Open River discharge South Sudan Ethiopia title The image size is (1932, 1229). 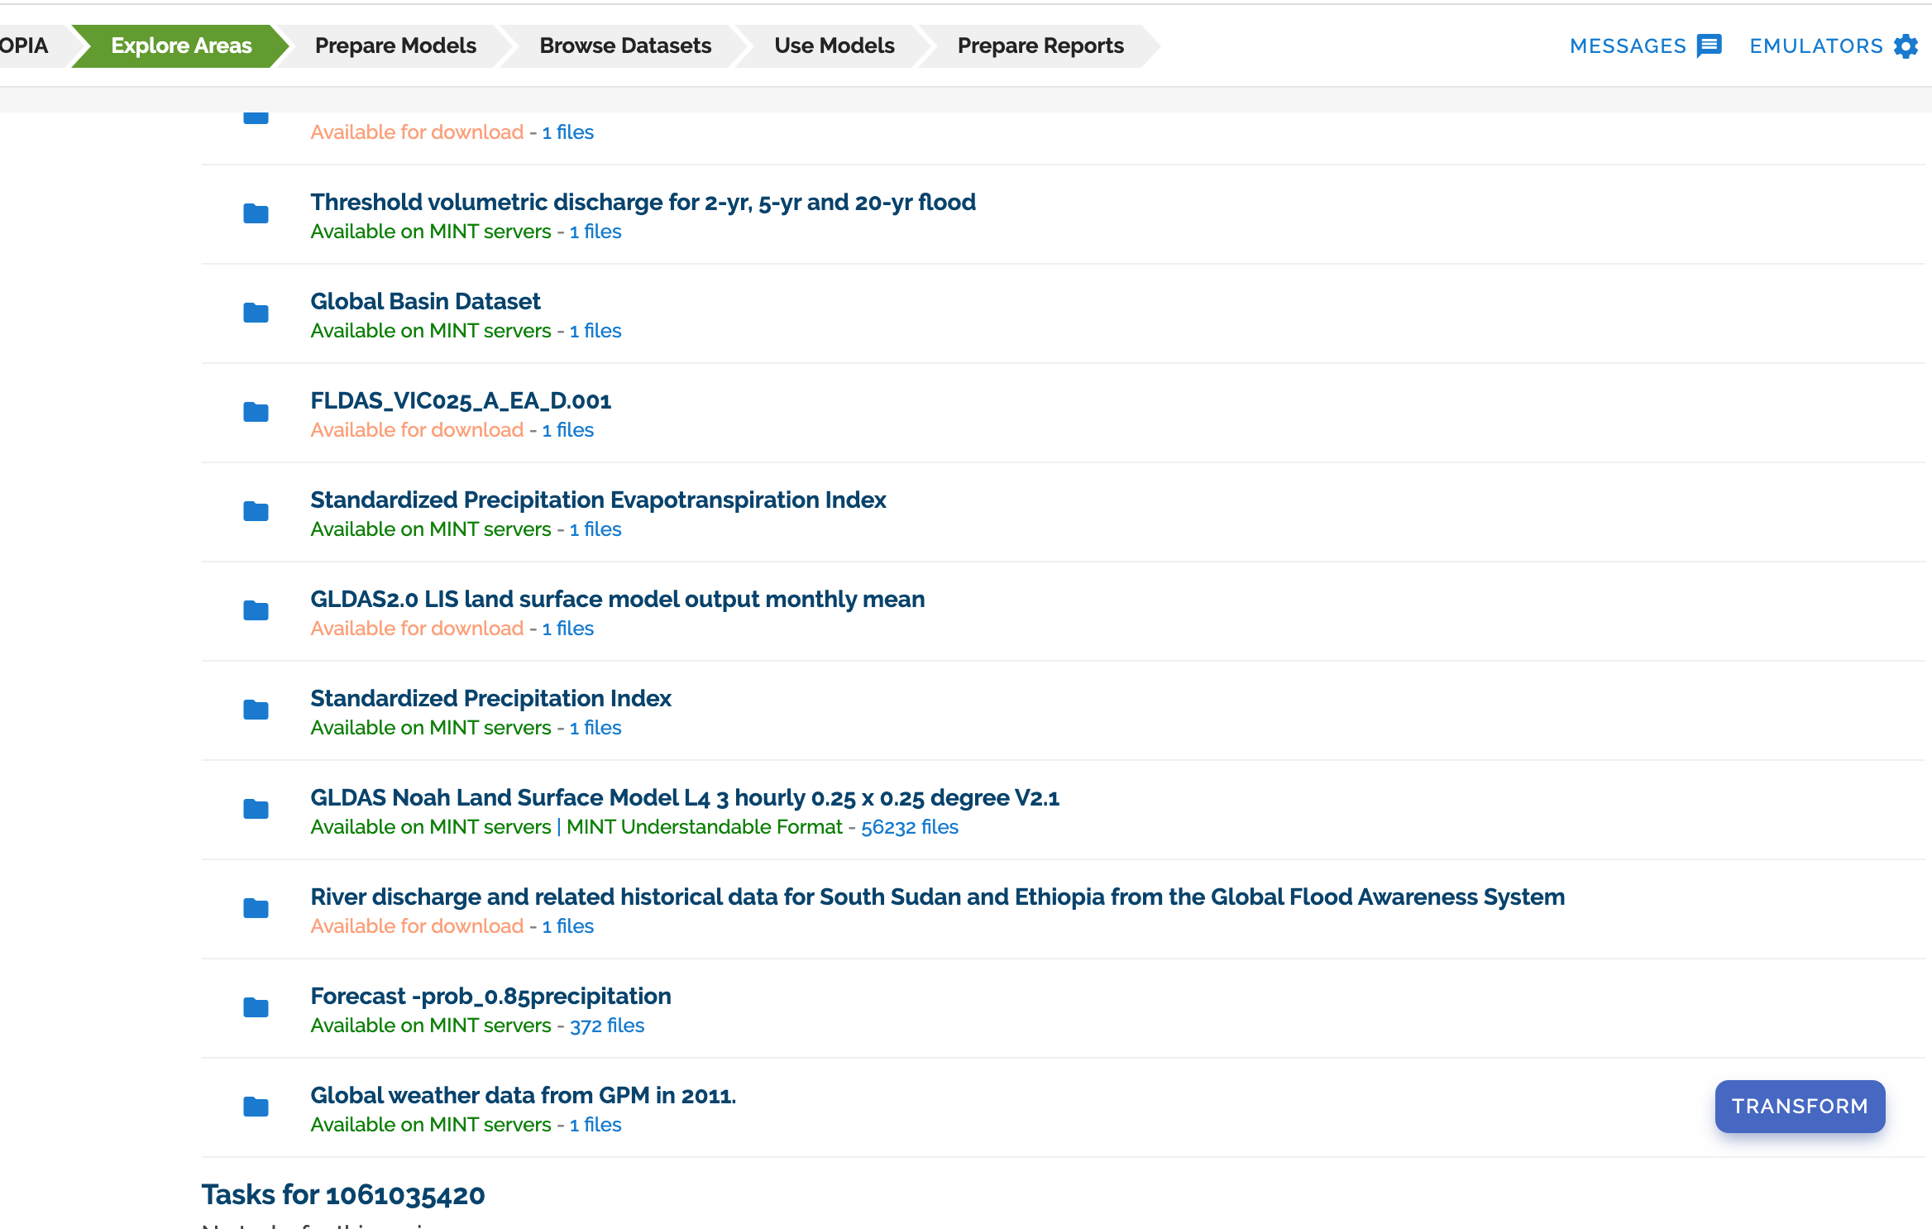938,897
